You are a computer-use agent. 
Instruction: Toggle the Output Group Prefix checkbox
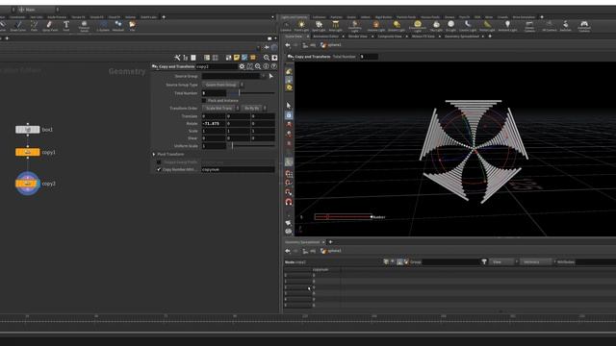coord(159,162)
